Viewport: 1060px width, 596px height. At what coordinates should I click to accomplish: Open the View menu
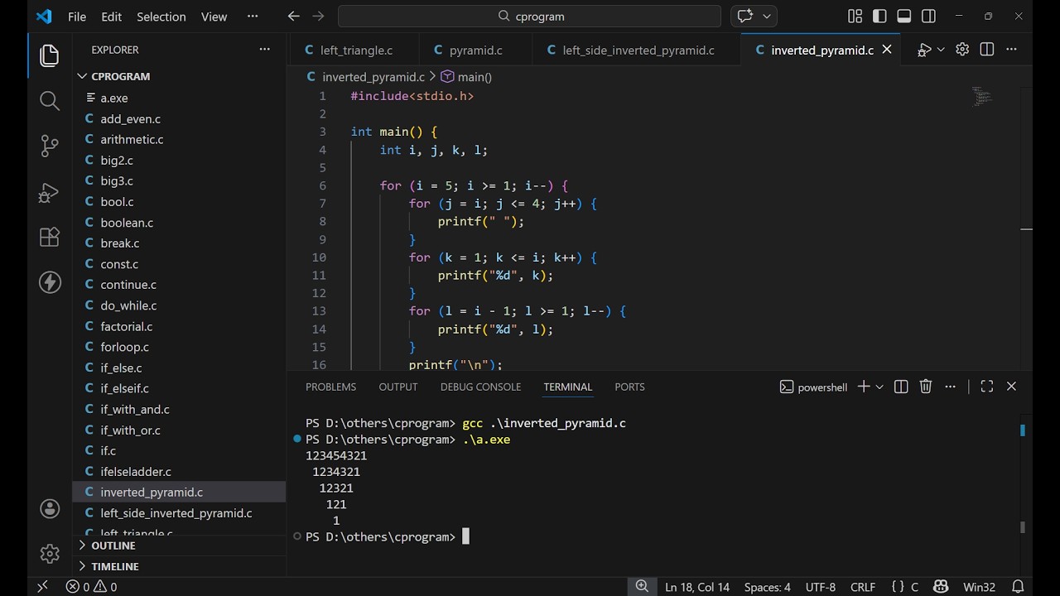coord(214,17)
